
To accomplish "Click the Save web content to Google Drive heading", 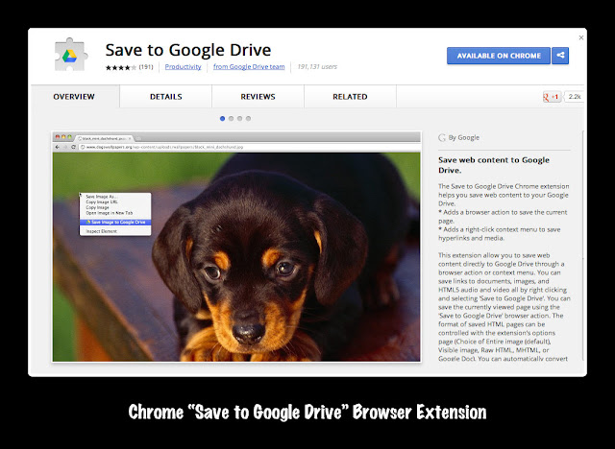I will click(x=494, y=165).
